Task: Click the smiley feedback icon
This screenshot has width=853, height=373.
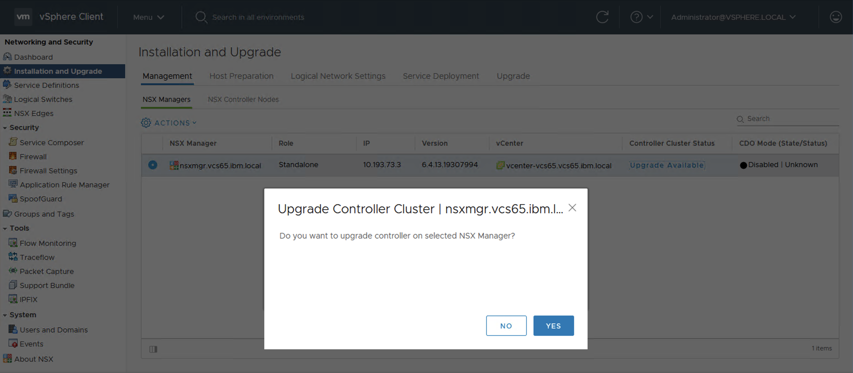Action: tap(836, 17)
